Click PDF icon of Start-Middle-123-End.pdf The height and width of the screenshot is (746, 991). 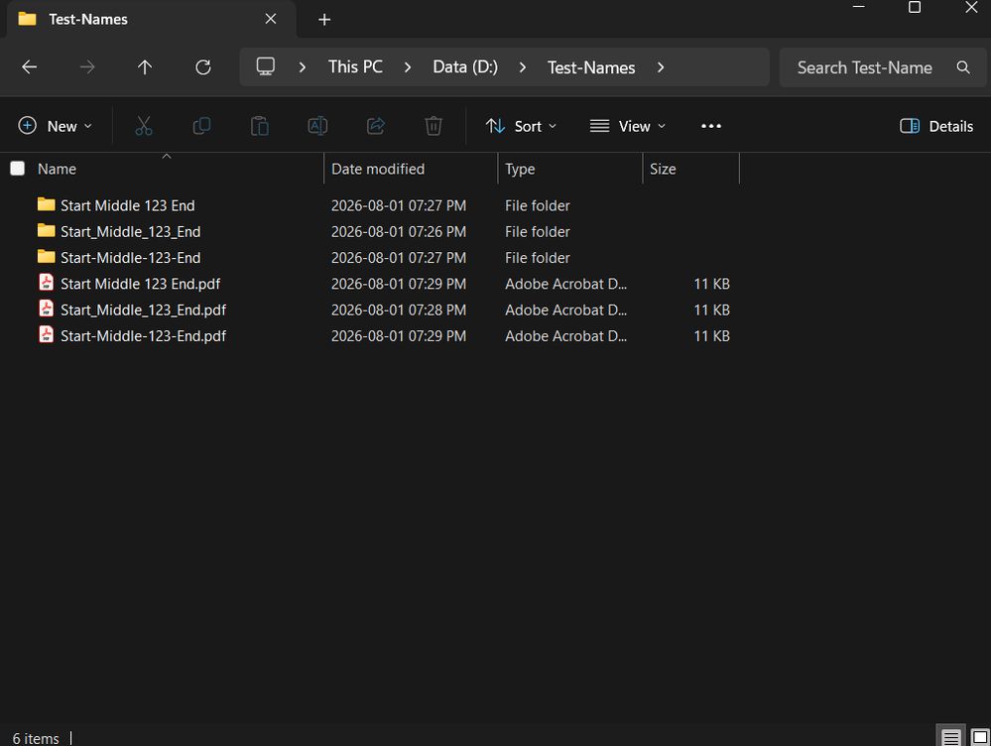click(x=47, y=333)
